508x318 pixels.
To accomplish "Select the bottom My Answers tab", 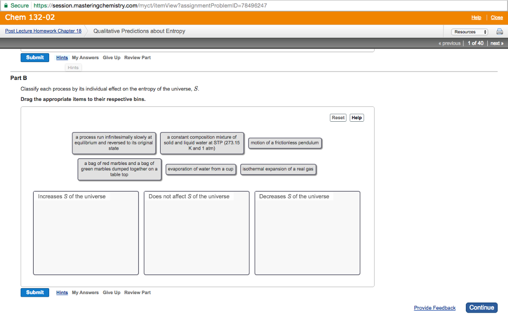I will (x=85, y=293).
